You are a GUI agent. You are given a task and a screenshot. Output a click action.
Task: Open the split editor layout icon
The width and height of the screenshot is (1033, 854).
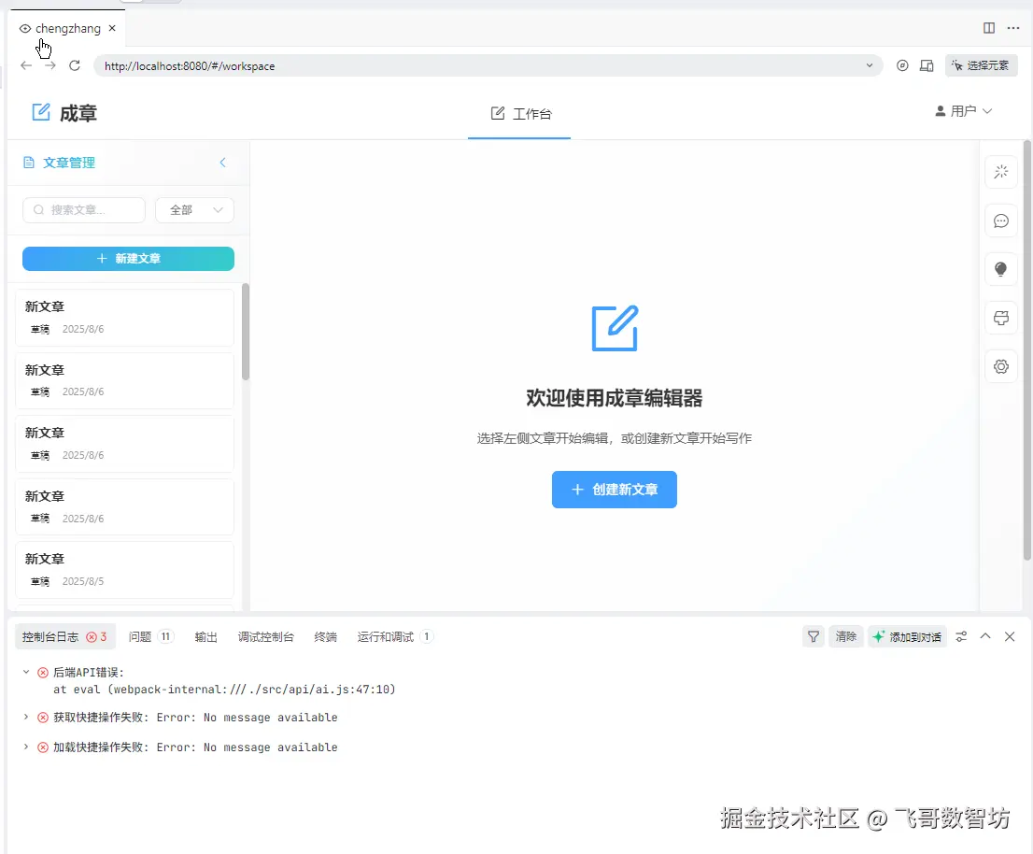[x=989, y=28]
